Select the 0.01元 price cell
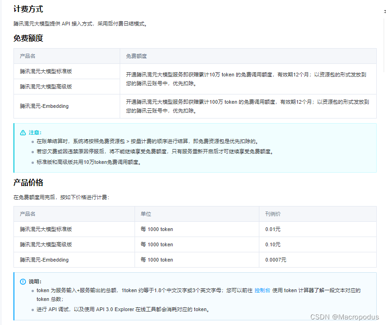Image resolution: width=386 pixels, height=325 pixels. click(x=273, y=229)
